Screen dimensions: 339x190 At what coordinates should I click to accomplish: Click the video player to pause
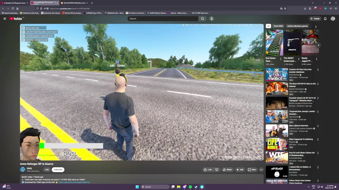coord(142,92)
